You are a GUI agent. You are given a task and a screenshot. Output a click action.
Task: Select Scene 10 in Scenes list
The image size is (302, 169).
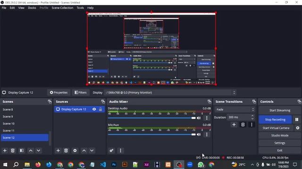(25, 123)
